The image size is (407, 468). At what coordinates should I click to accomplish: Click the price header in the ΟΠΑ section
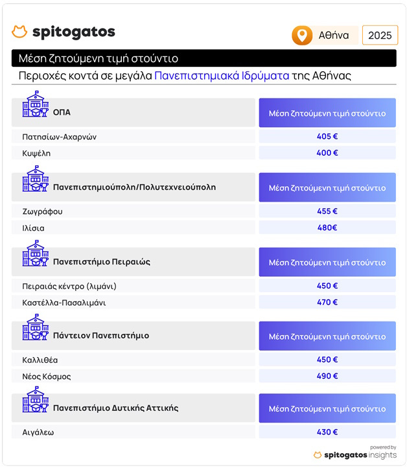[327, 113]
